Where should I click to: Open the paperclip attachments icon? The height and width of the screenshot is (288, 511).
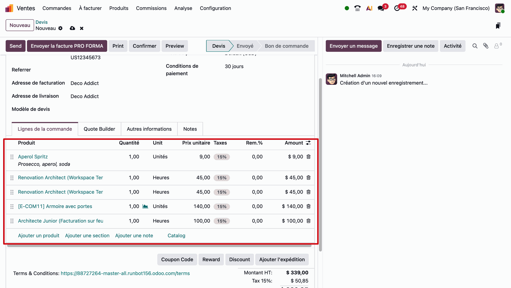click(x=486, y=46)
